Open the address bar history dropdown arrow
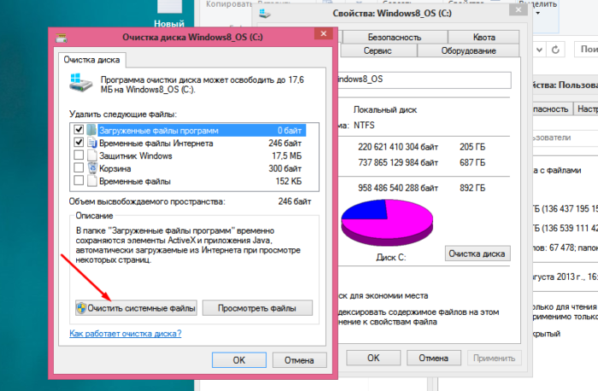The width and height of the screenshot is (598, 391). pos(539,50)
